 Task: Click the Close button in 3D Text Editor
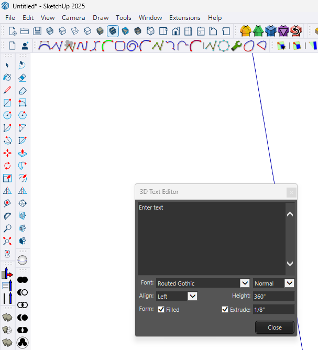[275, 327]
